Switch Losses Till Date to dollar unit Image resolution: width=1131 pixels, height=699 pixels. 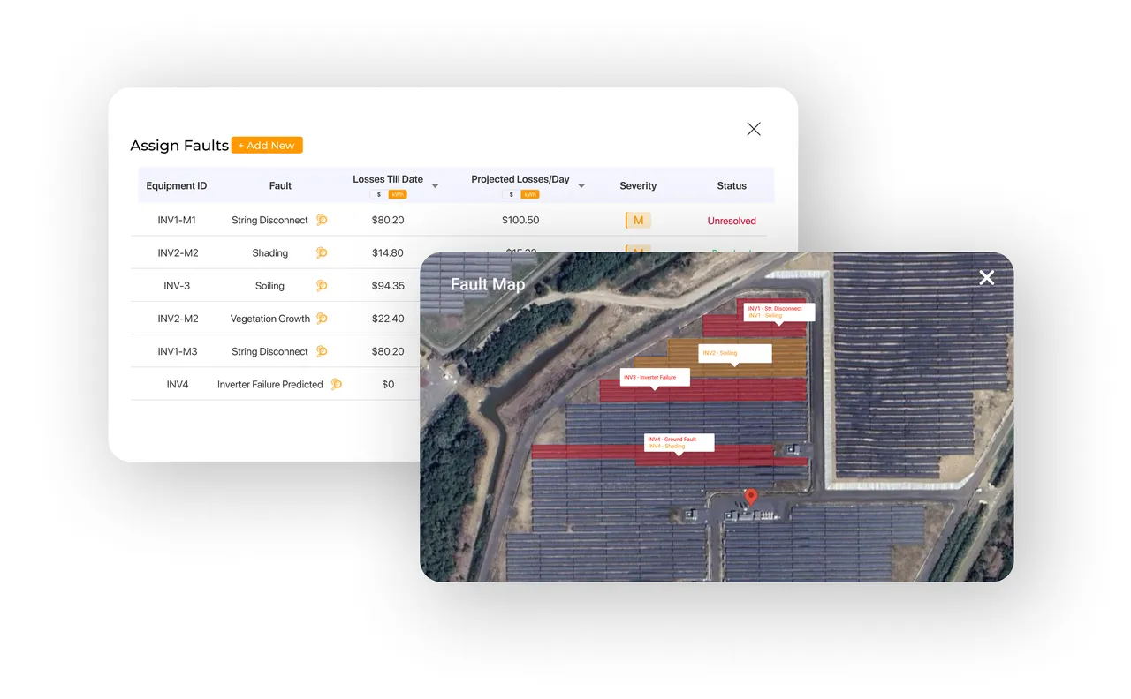[379, 194]
